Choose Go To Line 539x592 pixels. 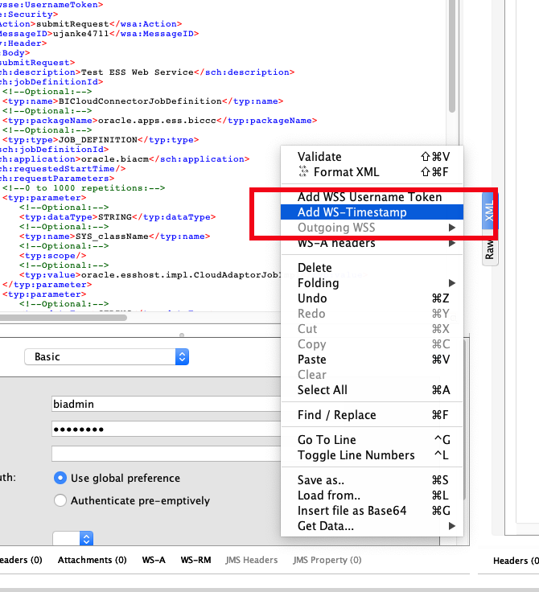coord(372,440)
